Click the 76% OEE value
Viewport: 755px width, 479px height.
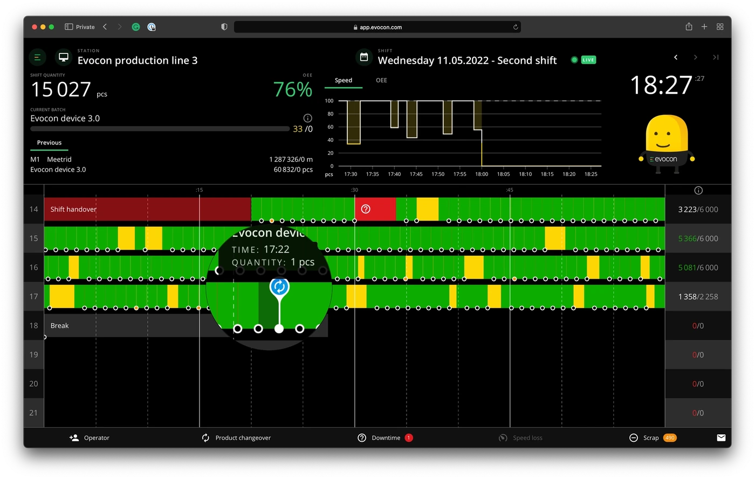tap(293, 90)
